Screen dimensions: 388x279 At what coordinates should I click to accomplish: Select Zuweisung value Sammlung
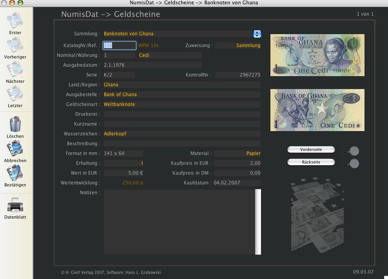click(x=238, y=46)
